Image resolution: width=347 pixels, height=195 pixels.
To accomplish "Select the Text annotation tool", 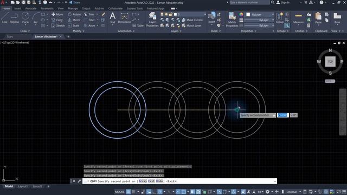I will [113, 18].
